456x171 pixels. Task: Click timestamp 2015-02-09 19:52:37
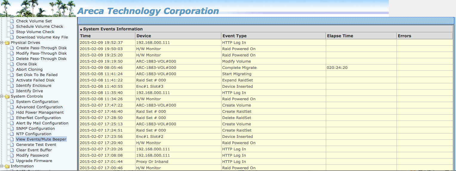(101, 43)
